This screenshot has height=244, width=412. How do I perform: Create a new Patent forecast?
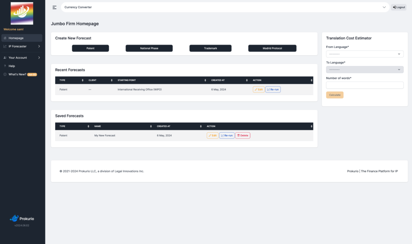(x=91, y=48)
